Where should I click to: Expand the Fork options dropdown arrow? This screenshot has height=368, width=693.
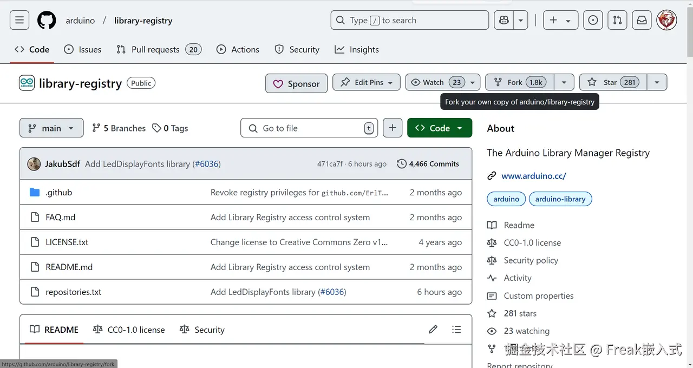[x=564, y=82]
